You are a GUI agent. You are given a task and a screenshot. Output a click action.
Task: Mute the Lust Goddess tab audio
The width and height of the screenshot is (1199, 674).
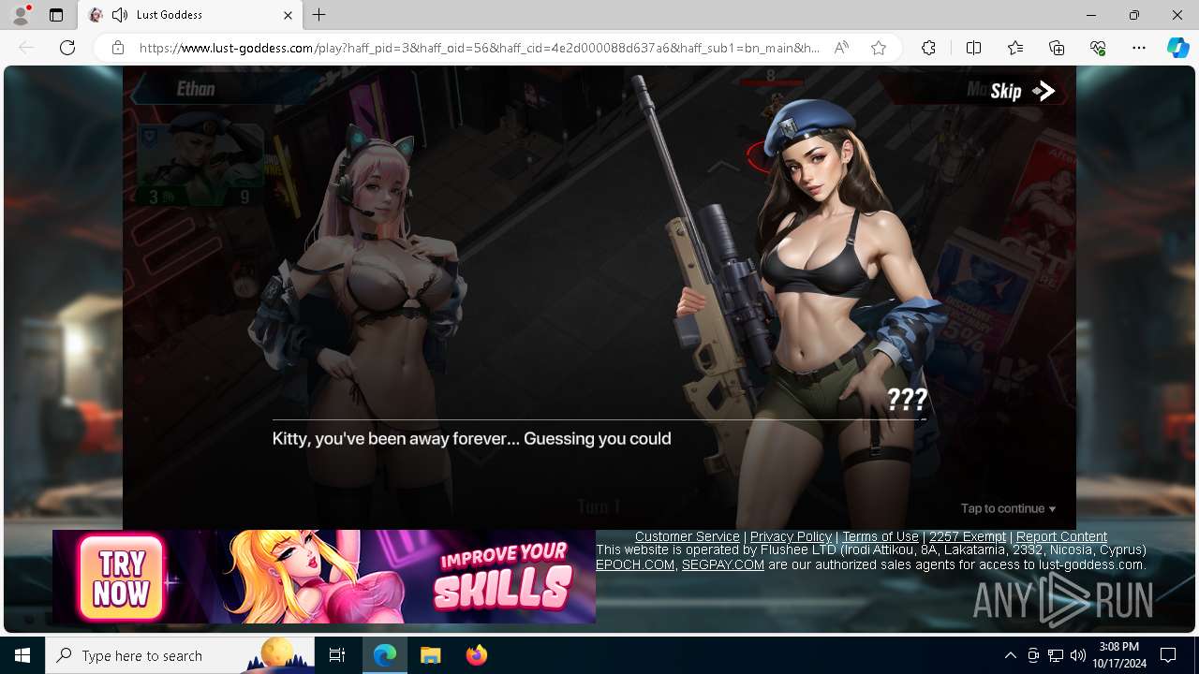click(120, 15)
